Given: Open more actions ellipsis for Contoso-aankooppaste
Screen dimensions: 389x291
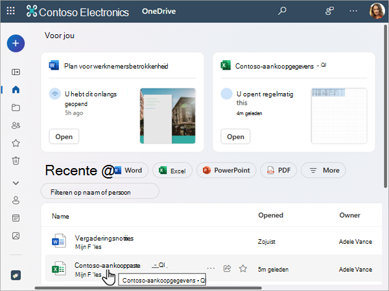Looking at the screenshot, I should pos(211,268).
